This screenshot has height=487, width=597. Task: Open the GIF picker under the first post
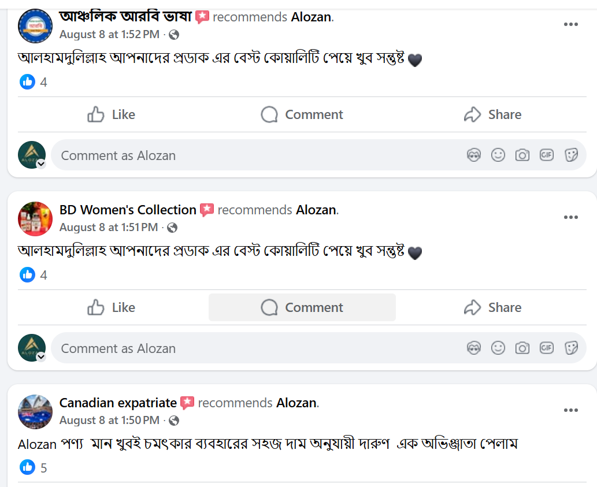[x=547, y=155]
